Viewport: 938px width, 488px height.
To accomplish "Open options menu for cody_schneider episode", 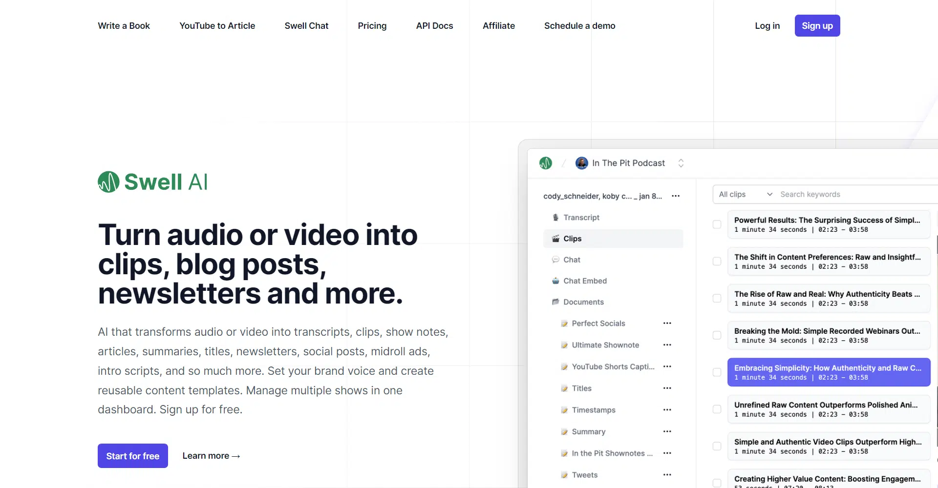I will (676, 196).
